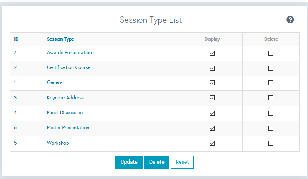The height and width of the screenshot is (179, 308).
Task: Uncheck Display for Awards Presentation
Action: [x=212, y=53]
